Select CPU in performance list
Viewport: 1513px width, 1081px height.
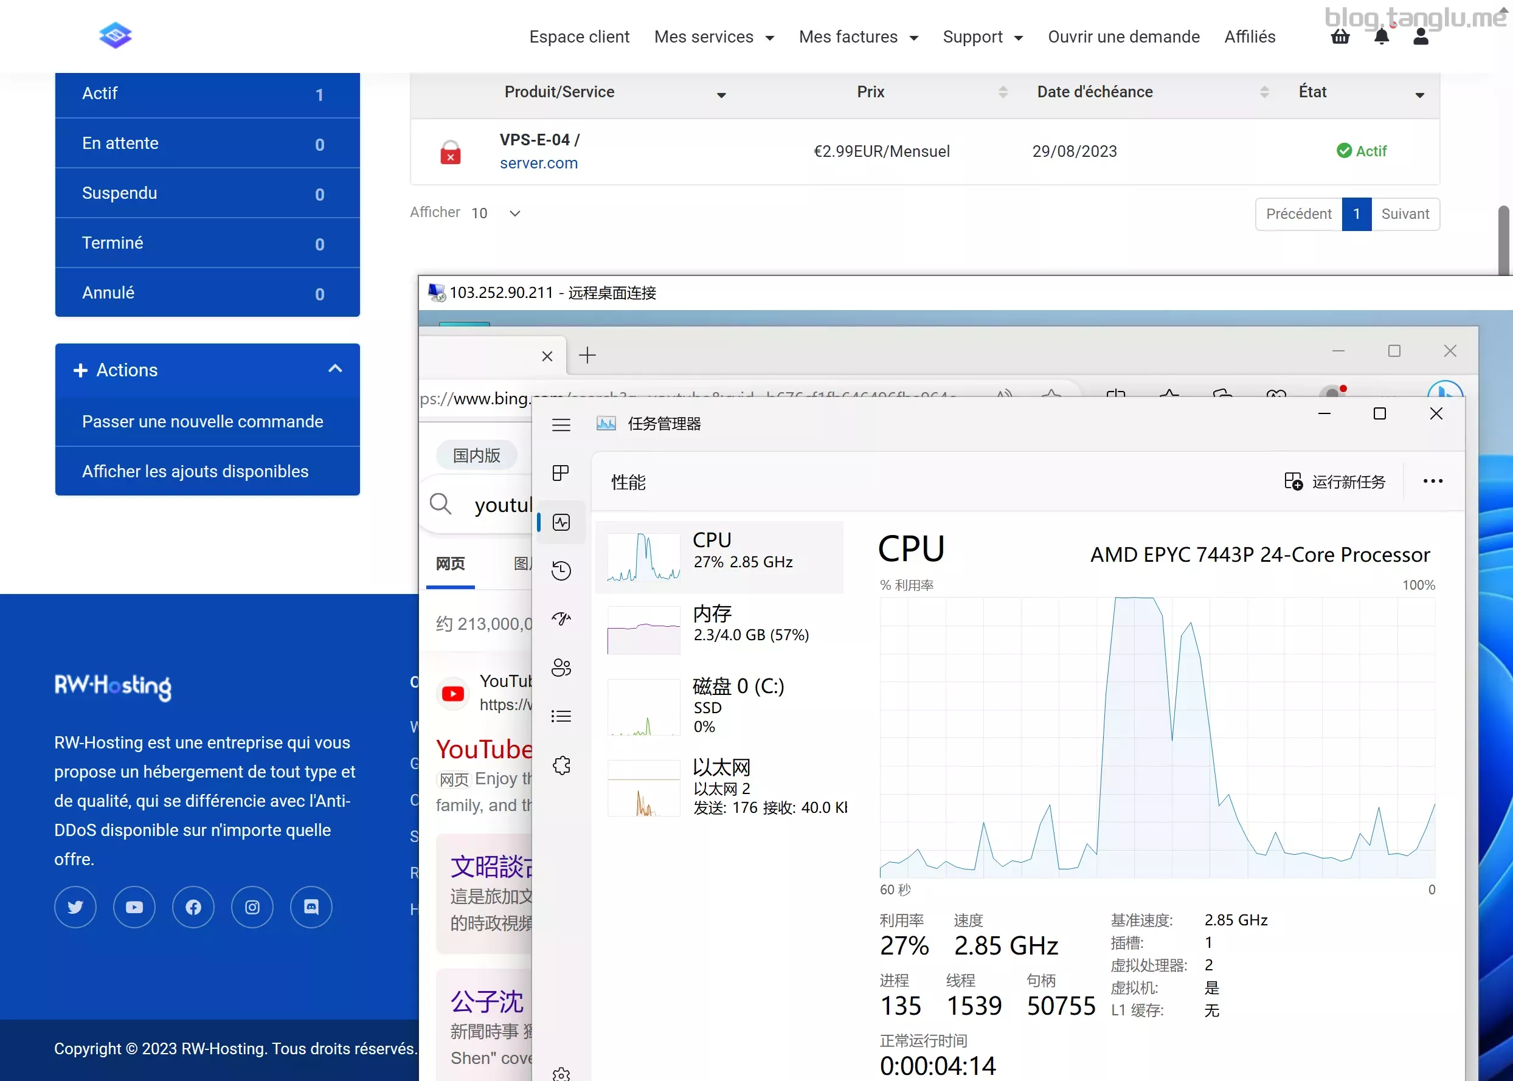click(719, 556)
